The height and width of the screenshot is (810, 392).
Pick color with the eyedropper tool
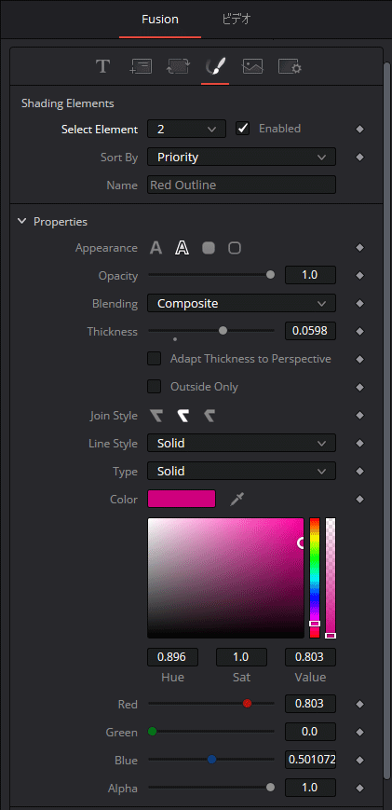[x=237, y=499]
